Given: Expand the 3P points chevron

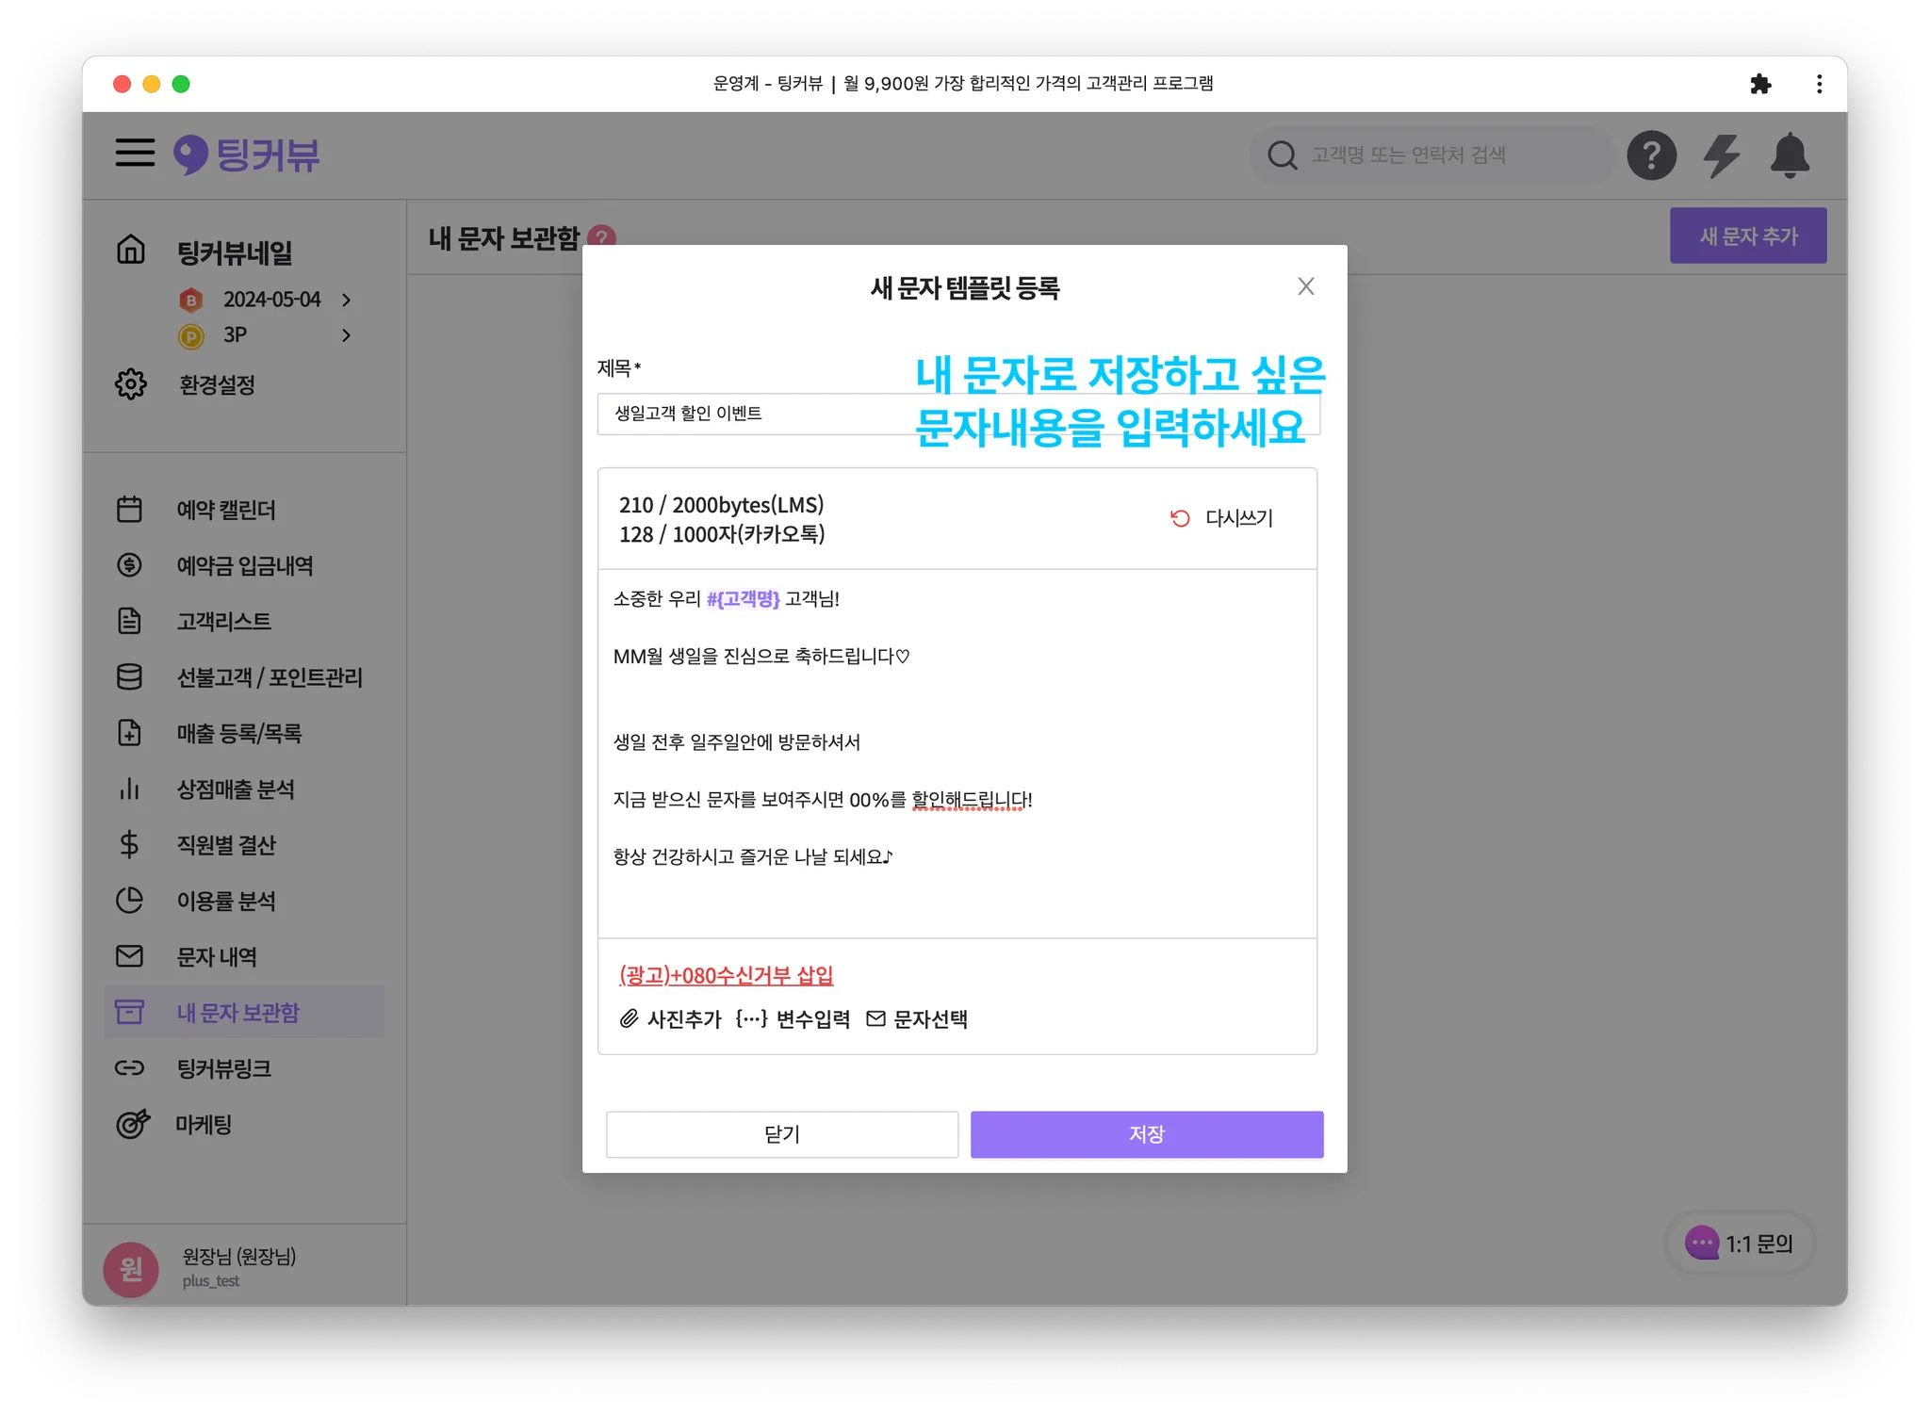Looking at the screenshot, I should (347, 335).
